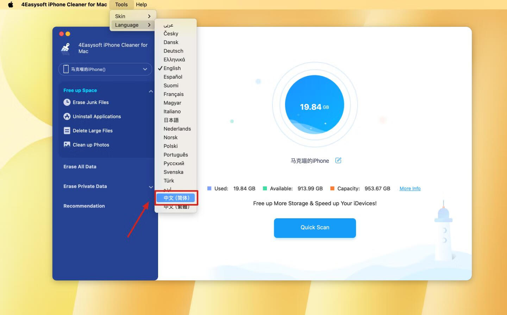Click the Available 913.99 GB value
This screenshot has height=315, width=507.
[310, 188]
